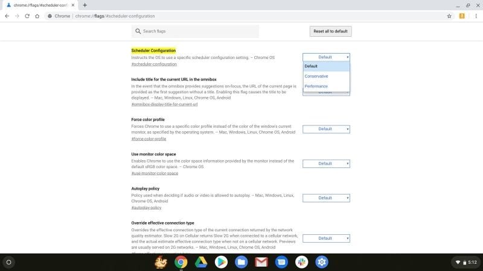The height and width of the screenshot is (271, 483).
Task: Open the Settings gear app
Action: point(322,262)
